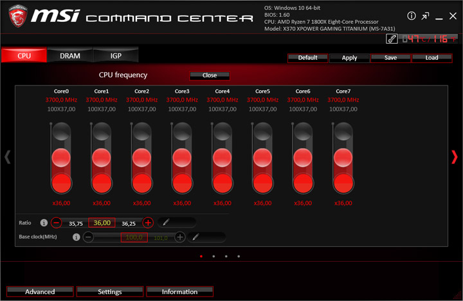Select the 36,00 ratio value box
463x301 pixels.
(102, 223)
